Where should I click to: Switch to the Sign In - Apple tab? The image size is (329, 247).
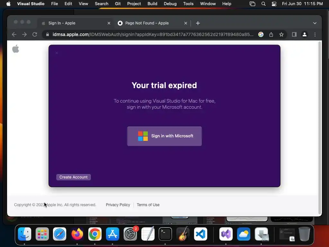(75, 23)
